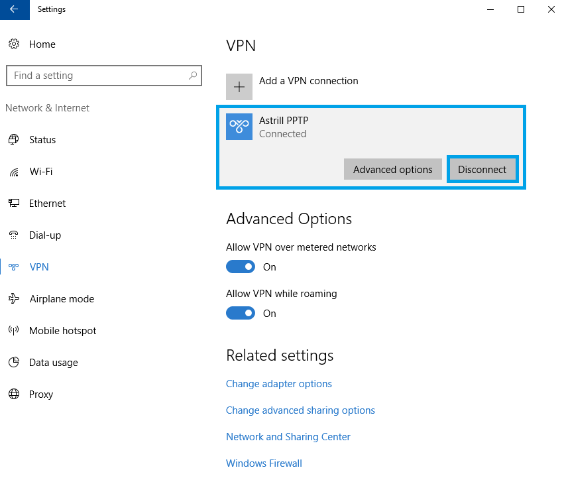The image size is (564, 484).
Task: Disable VPN while roaming switch
Action: pos(241,313)
